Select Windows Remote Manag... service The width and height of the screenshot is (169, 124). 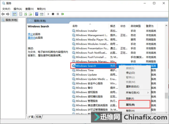coord(114,62)
